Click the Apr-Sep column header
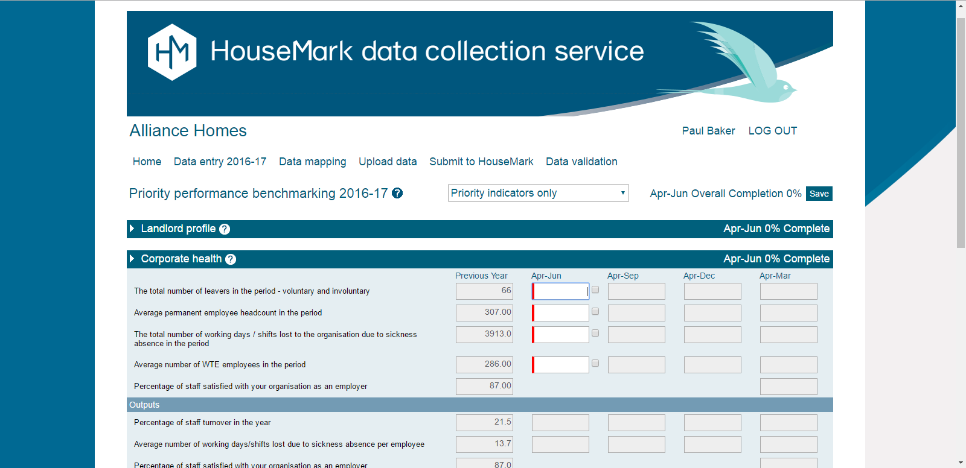Viewport: 966px width, 468px height. 623,276
